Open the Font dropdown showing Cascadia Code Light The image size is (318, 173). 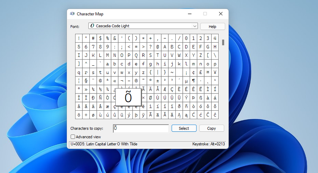point(143,26)
